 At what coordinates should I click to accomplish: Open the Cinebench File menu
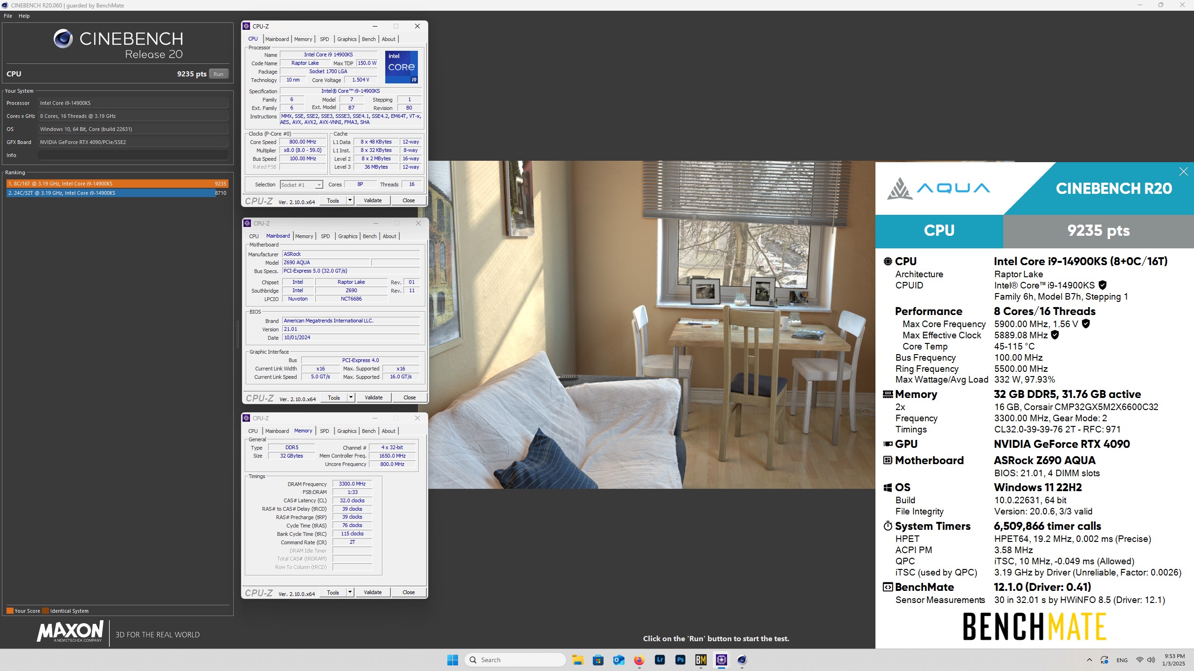8,16
